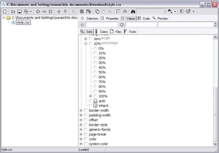Click the list view toolbar icon
219x153 pixels.
82,12
